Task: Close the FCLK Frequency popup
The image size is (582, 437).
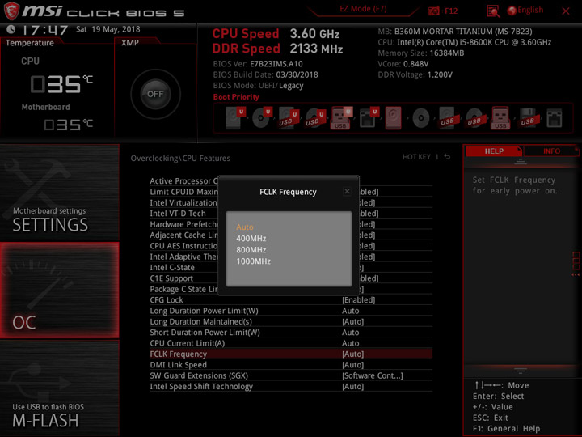Action: pos(347,191)
